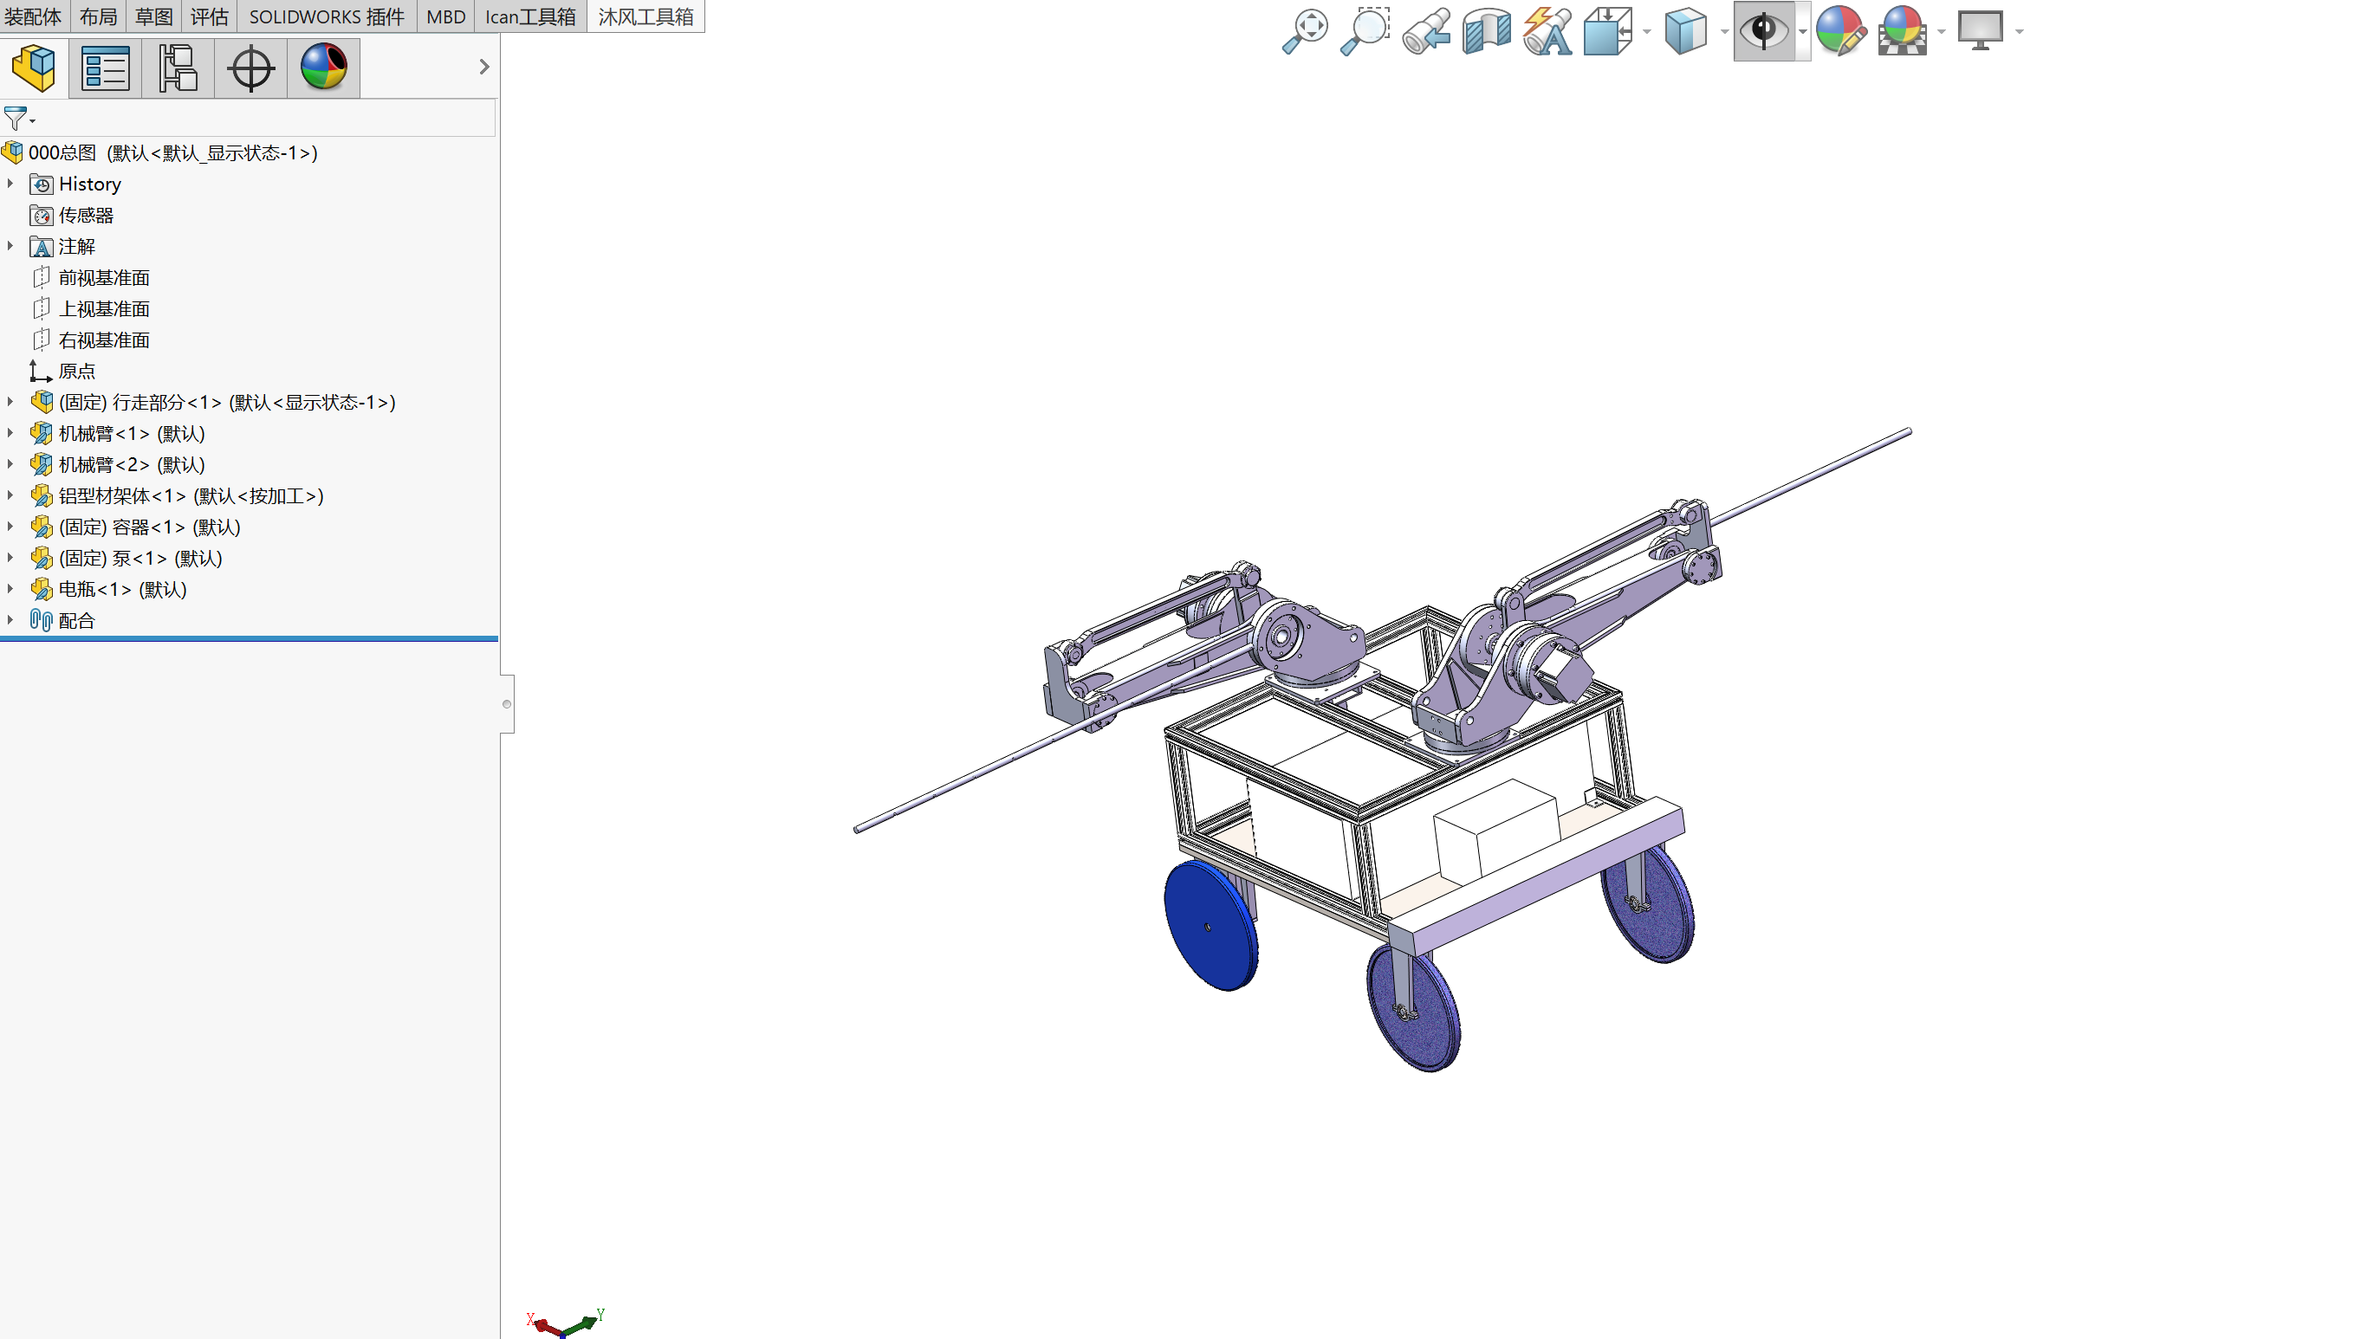The width and height of the screenshot is (2374, 1339).
Task: Open Display Style dropdown arrow
Action: click(1724, 32)
